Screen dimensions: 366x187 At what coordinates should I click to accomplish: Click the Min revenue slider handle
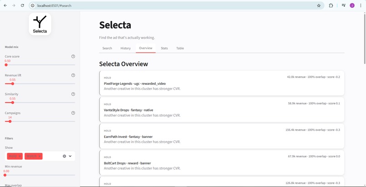pyautogui.click(x=5, y=175)
